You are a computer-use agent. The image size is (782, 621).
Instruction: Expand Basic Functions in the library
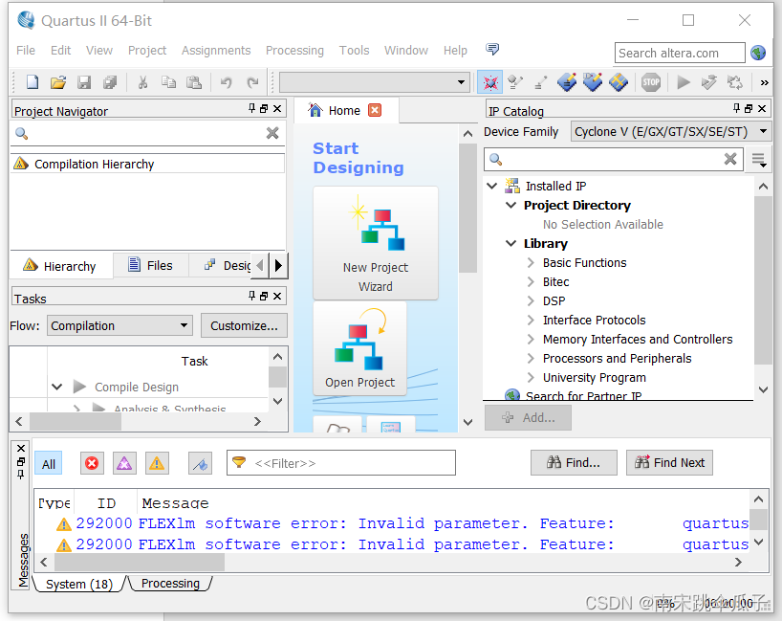531,262
